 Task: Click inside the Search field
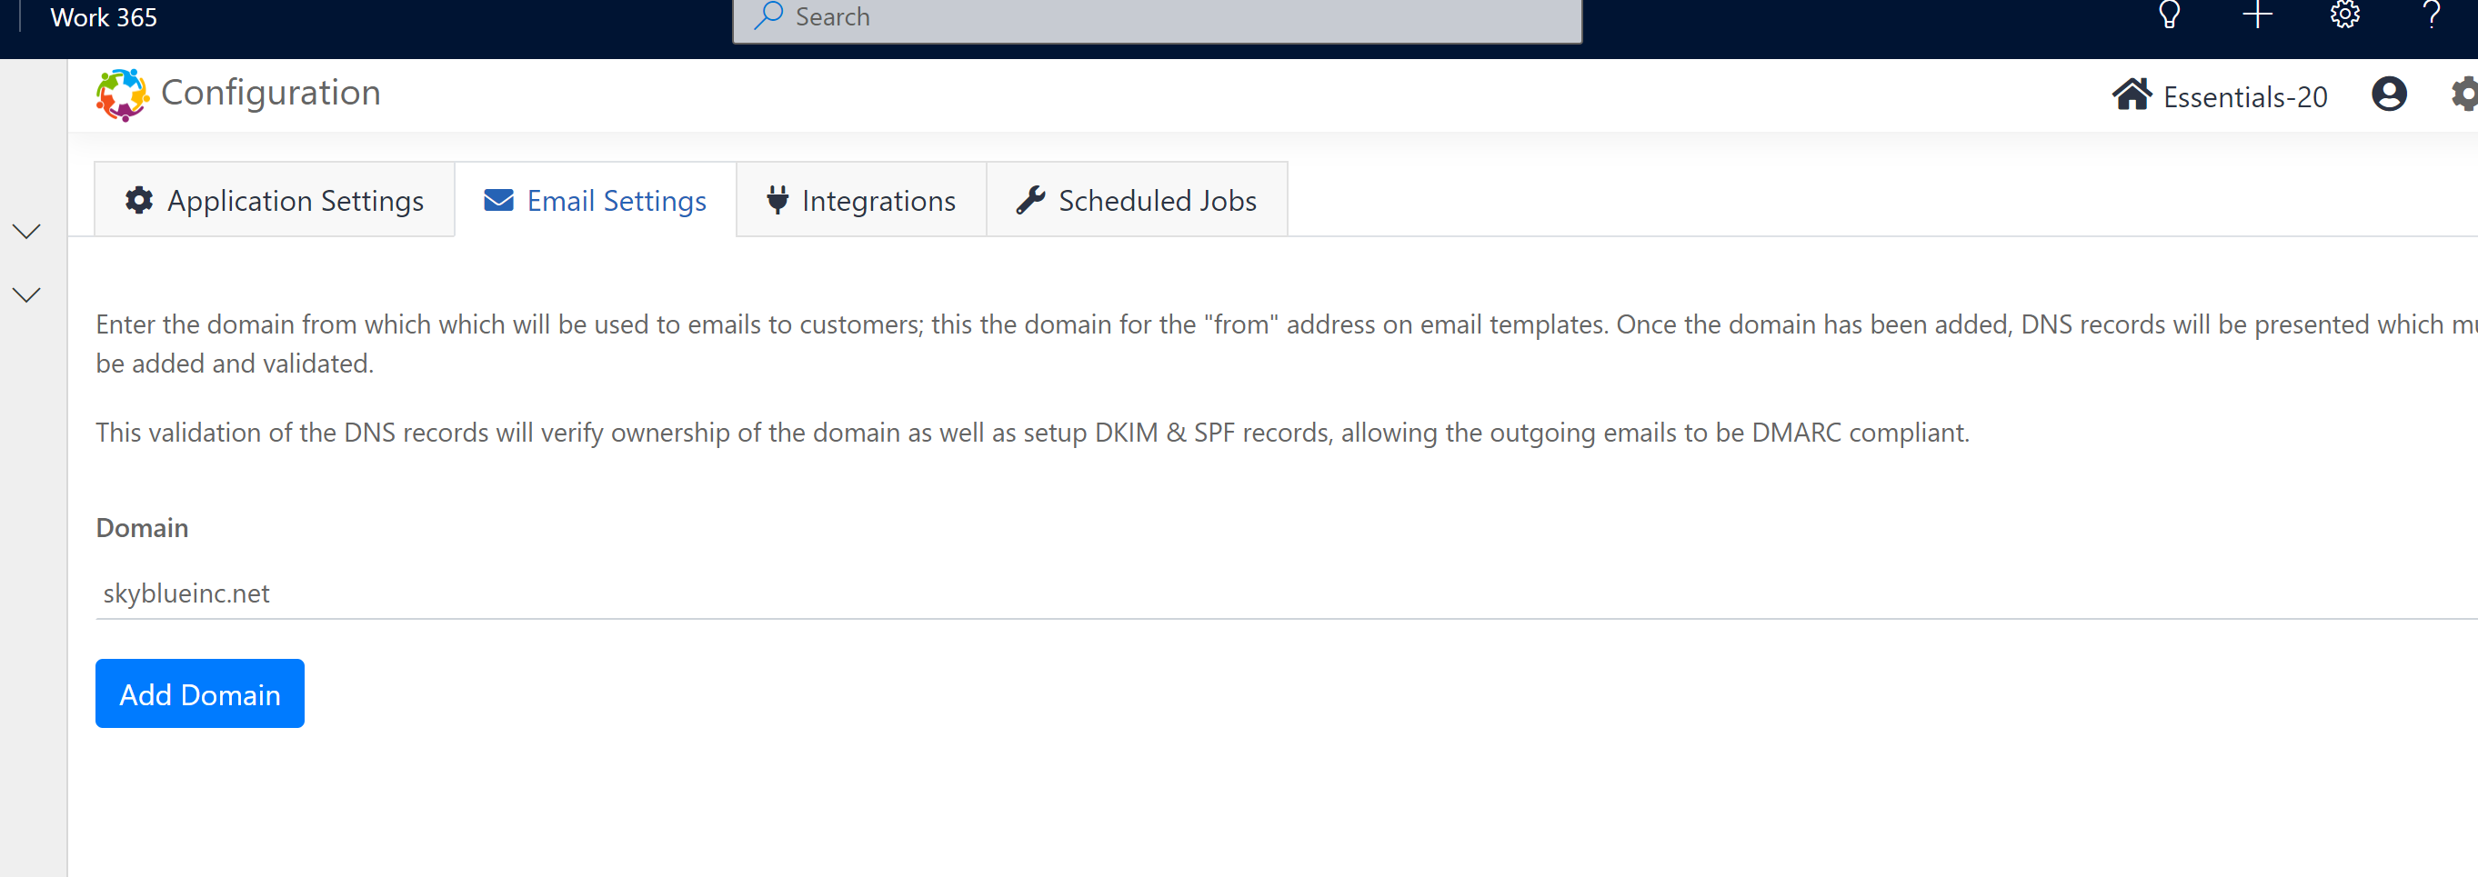point(1158,17)
